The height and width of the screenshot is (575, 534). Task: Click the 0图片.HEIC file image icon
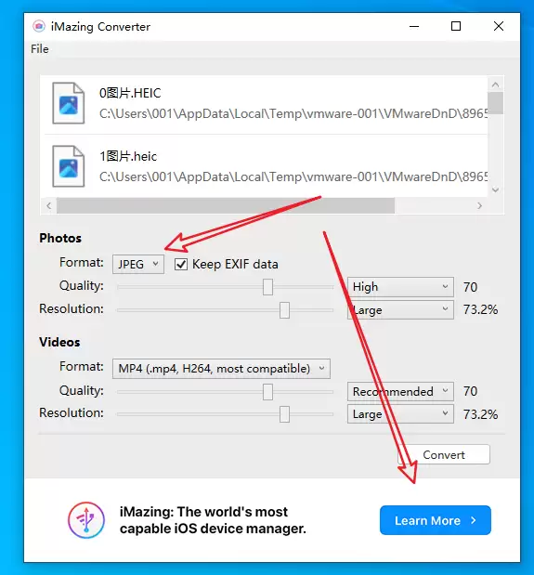tap(69, 103)
